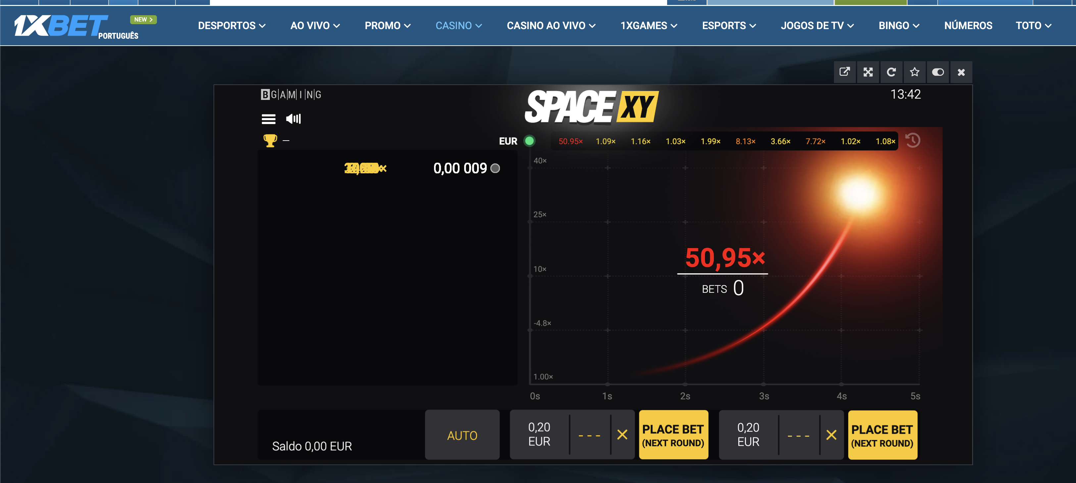This screenshot has width=1076, height=483.
Task: Clear first bet auto-cashout with X
Action: (x=622, y=435)
